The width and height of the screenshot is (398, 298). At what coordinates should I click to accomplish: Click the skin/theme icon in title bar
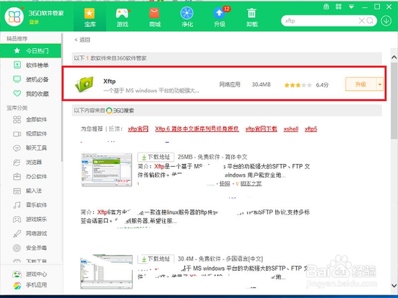point(326,7)
